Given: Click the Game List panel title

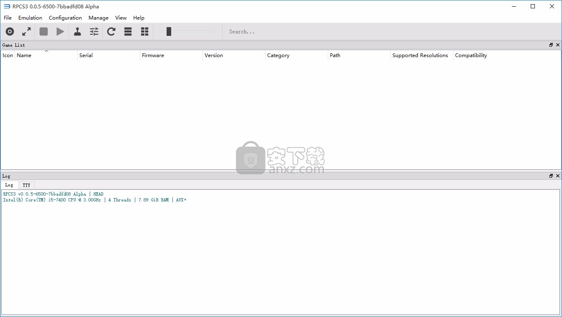Looking at the screenshot, I should click(13, 45).
